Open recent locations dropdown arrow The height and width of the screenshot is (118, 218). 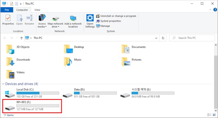point(17,38)
